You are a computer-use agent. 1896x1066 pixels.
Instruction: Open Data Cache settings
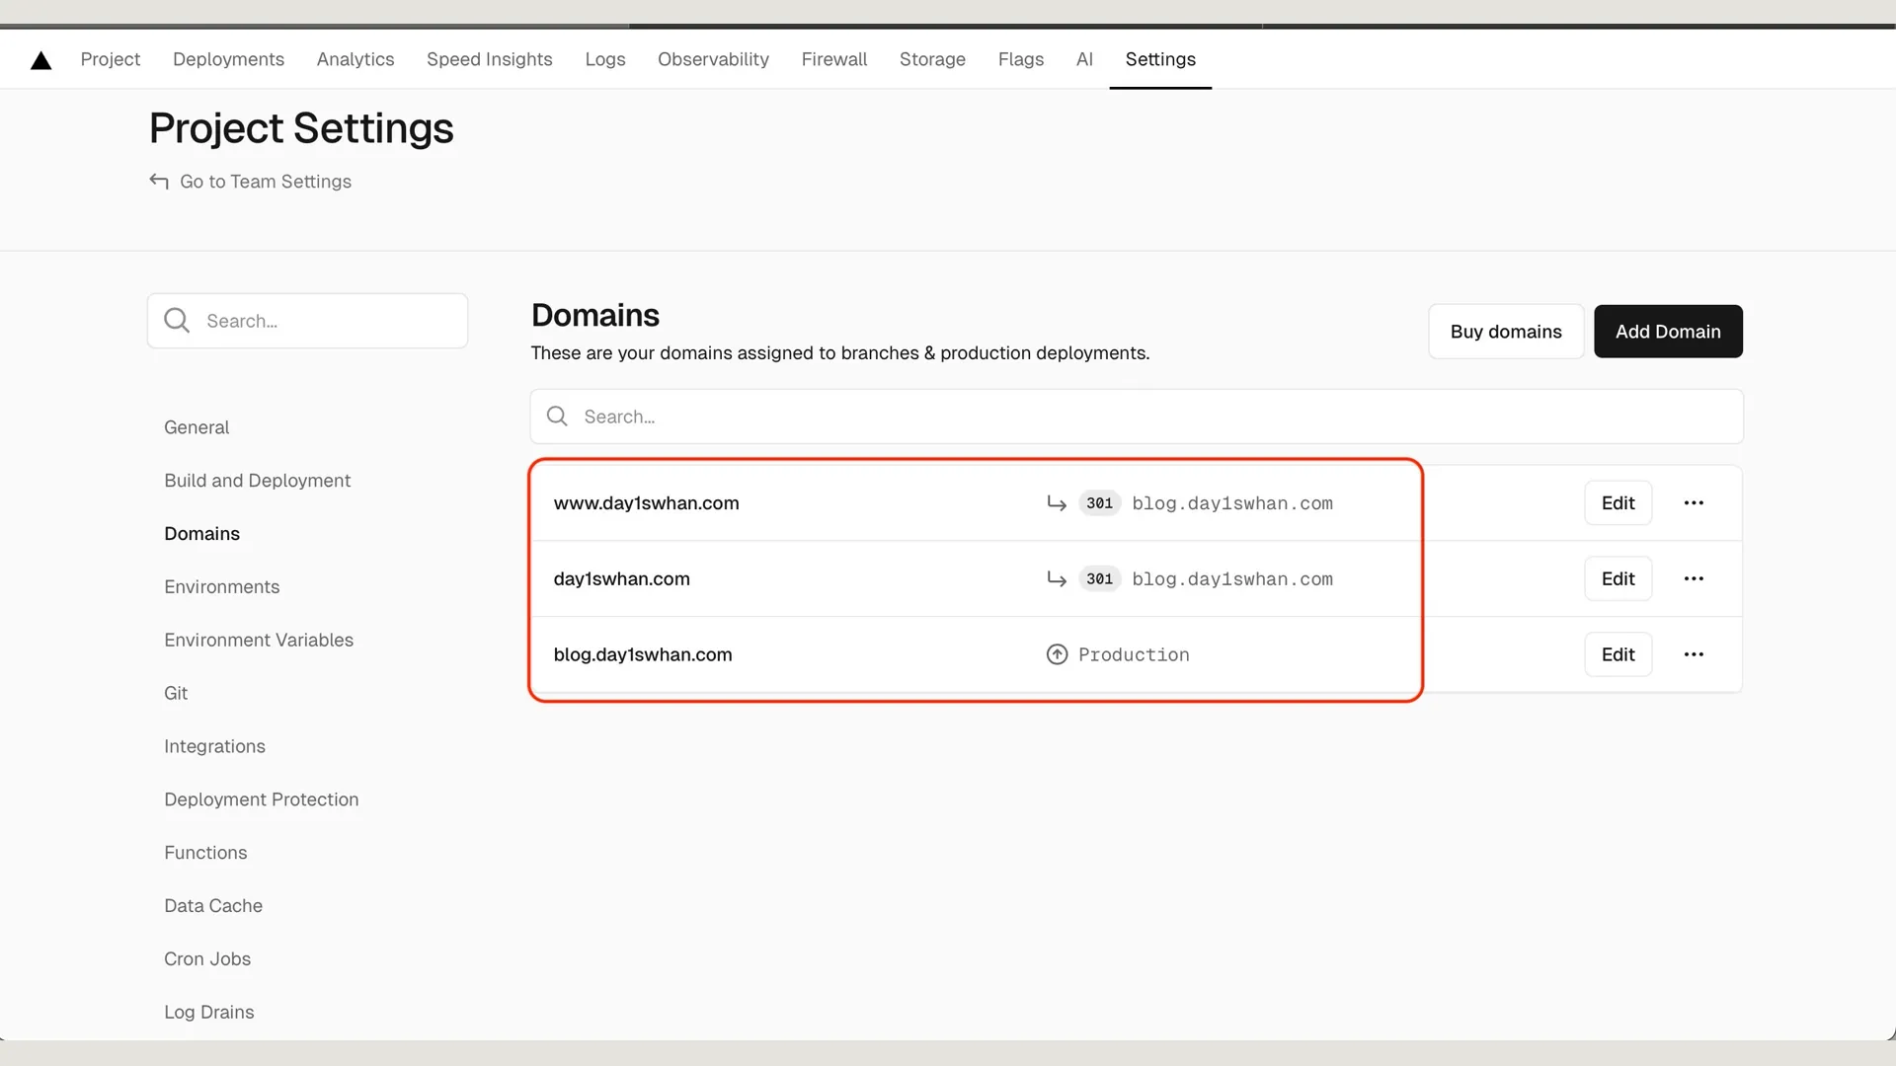(x=213, y=906)
